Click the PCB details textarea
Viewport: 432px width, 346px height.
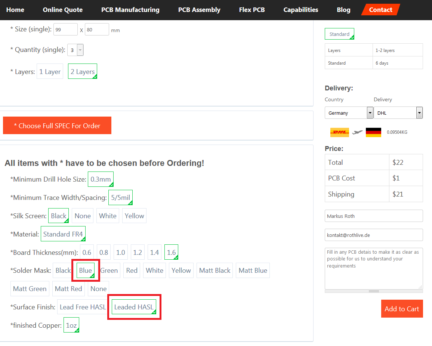(374, 269)
